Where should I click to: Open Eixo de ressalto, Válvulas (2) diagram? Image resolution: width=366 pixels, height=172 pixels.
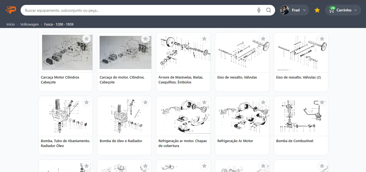(x=301, y=52)
